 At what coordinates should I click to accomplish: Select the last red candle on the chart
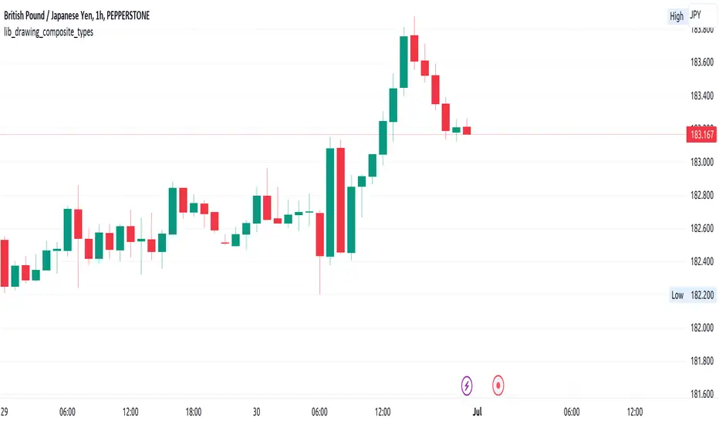pos(467,130)
